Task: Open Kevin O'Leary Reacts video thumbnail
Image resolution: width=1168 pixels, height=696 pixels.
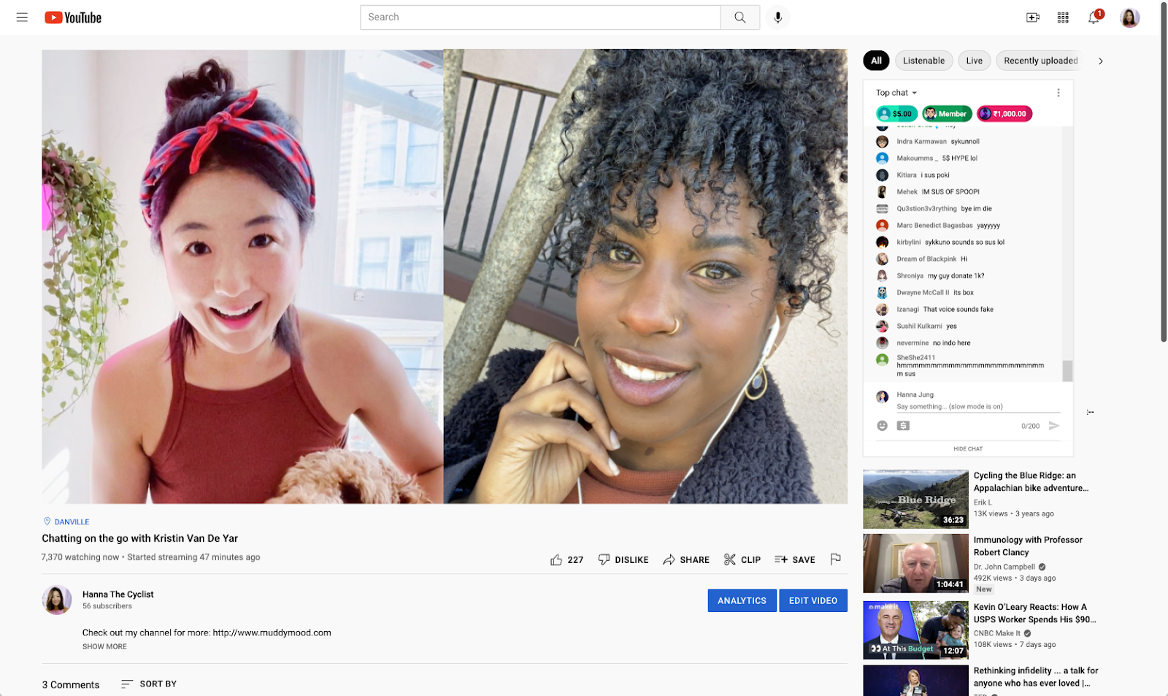Action: point(915,630)
